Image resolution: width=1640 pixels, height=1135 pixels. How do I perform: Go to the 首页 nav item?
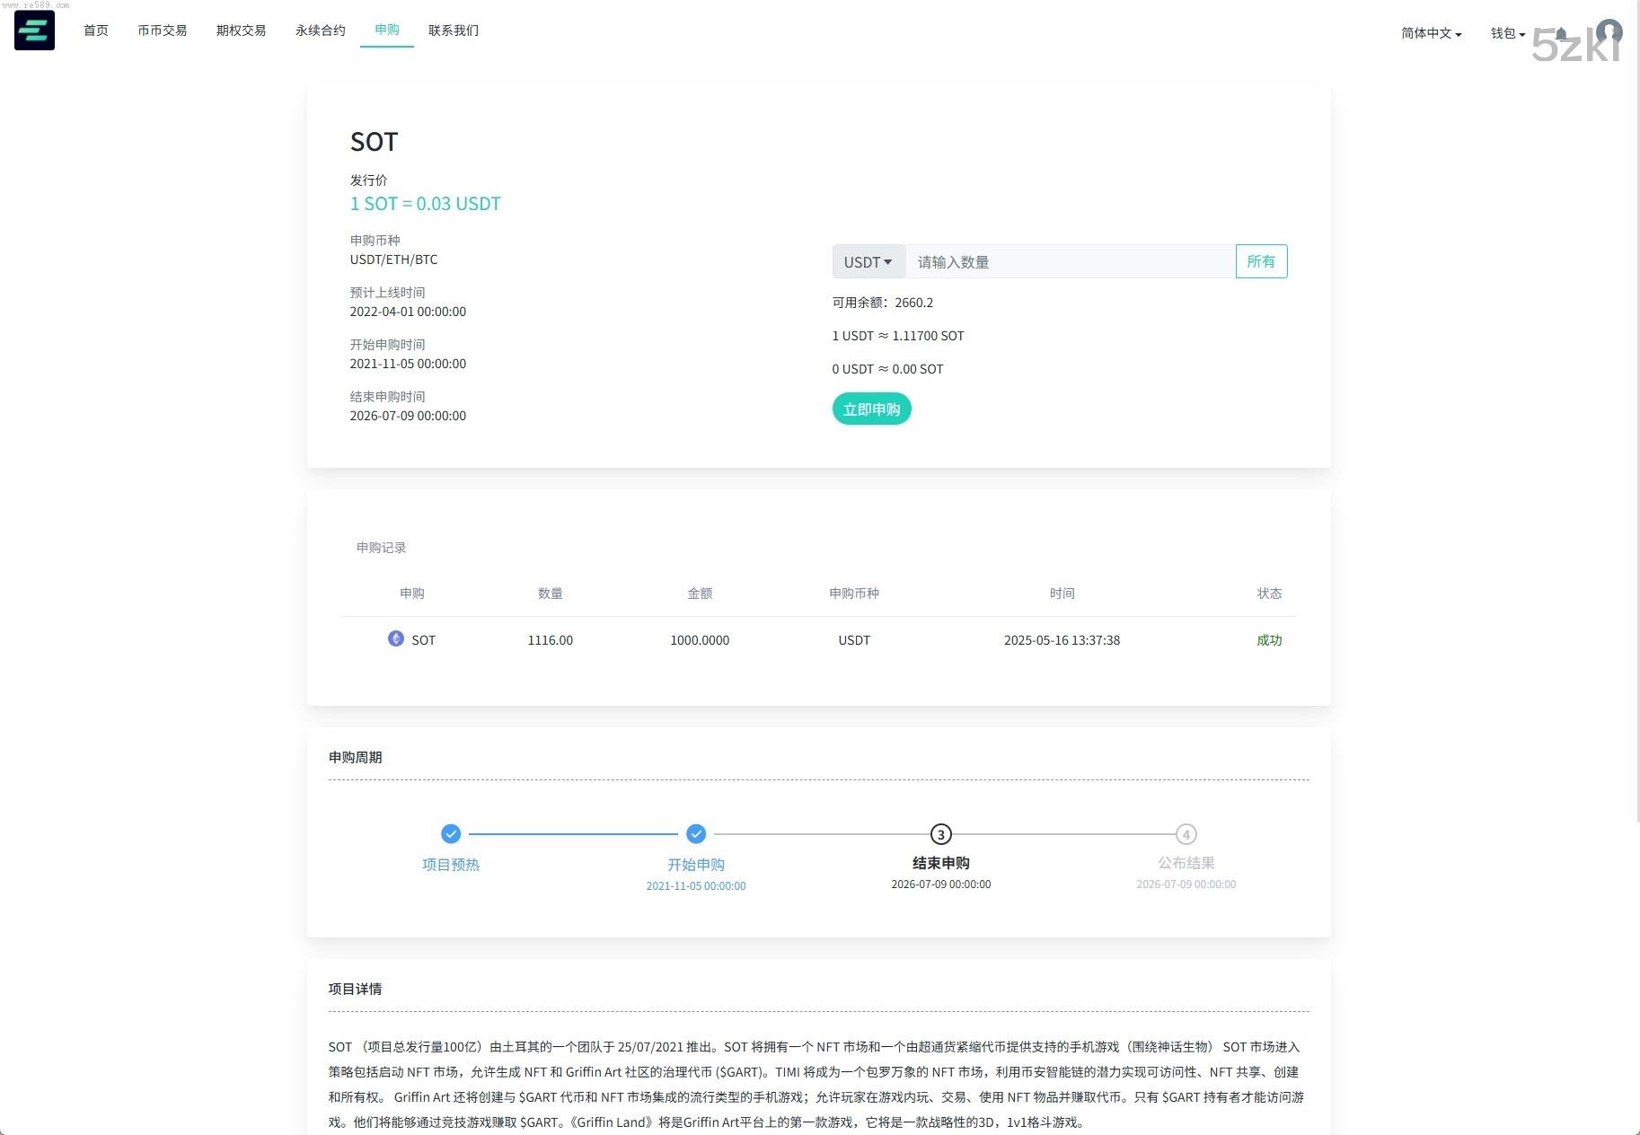coord(96,31)
